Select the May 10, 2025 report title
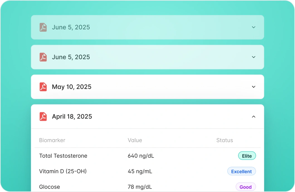 [72, 87]
